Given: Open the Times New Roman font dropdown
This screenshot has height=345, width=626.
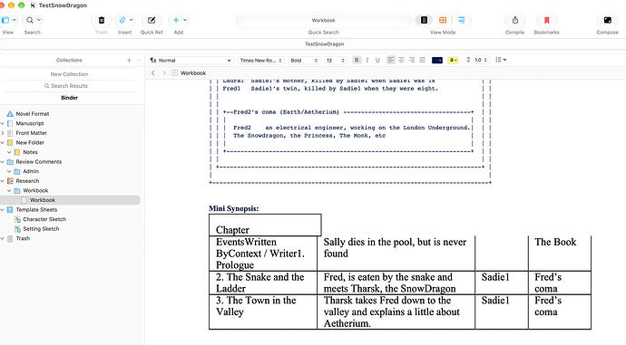Looking at the screenshot, I should click(261, 60).
